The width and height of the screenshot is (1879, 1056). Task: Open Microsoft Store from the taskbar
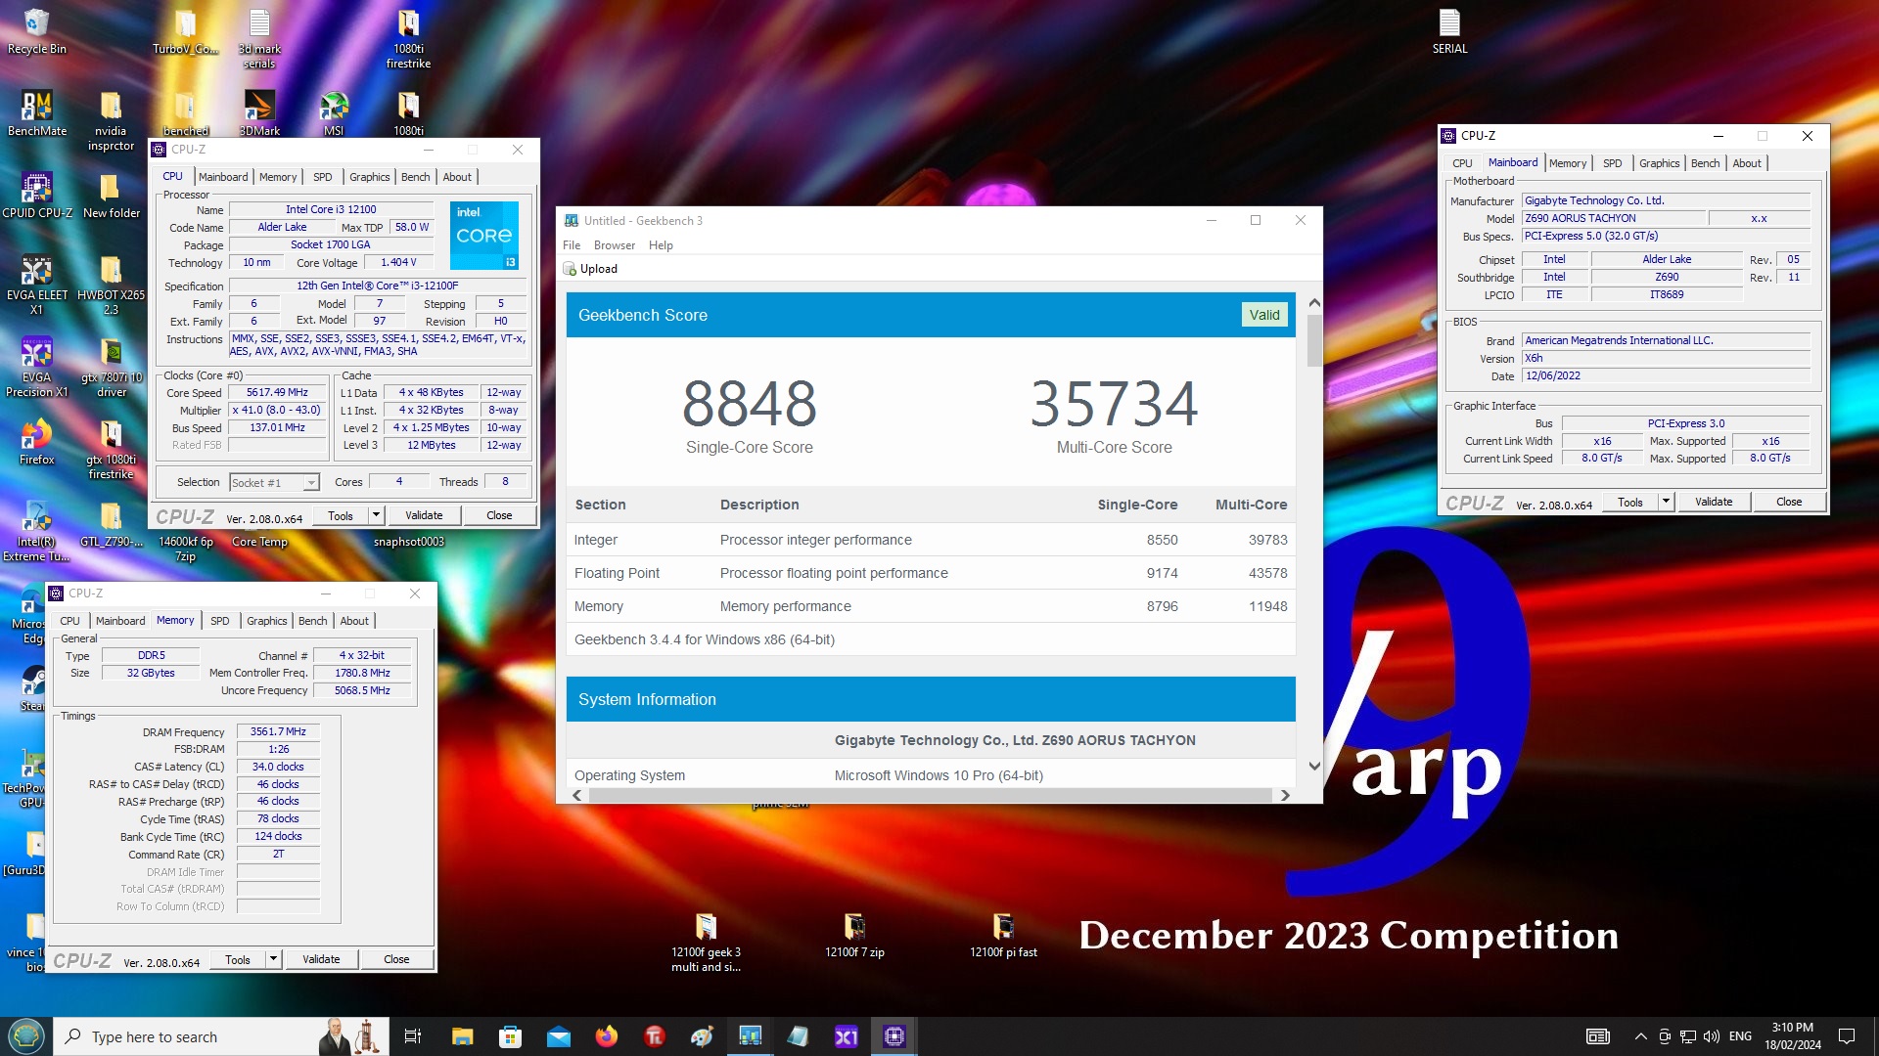click(510, 1036)
